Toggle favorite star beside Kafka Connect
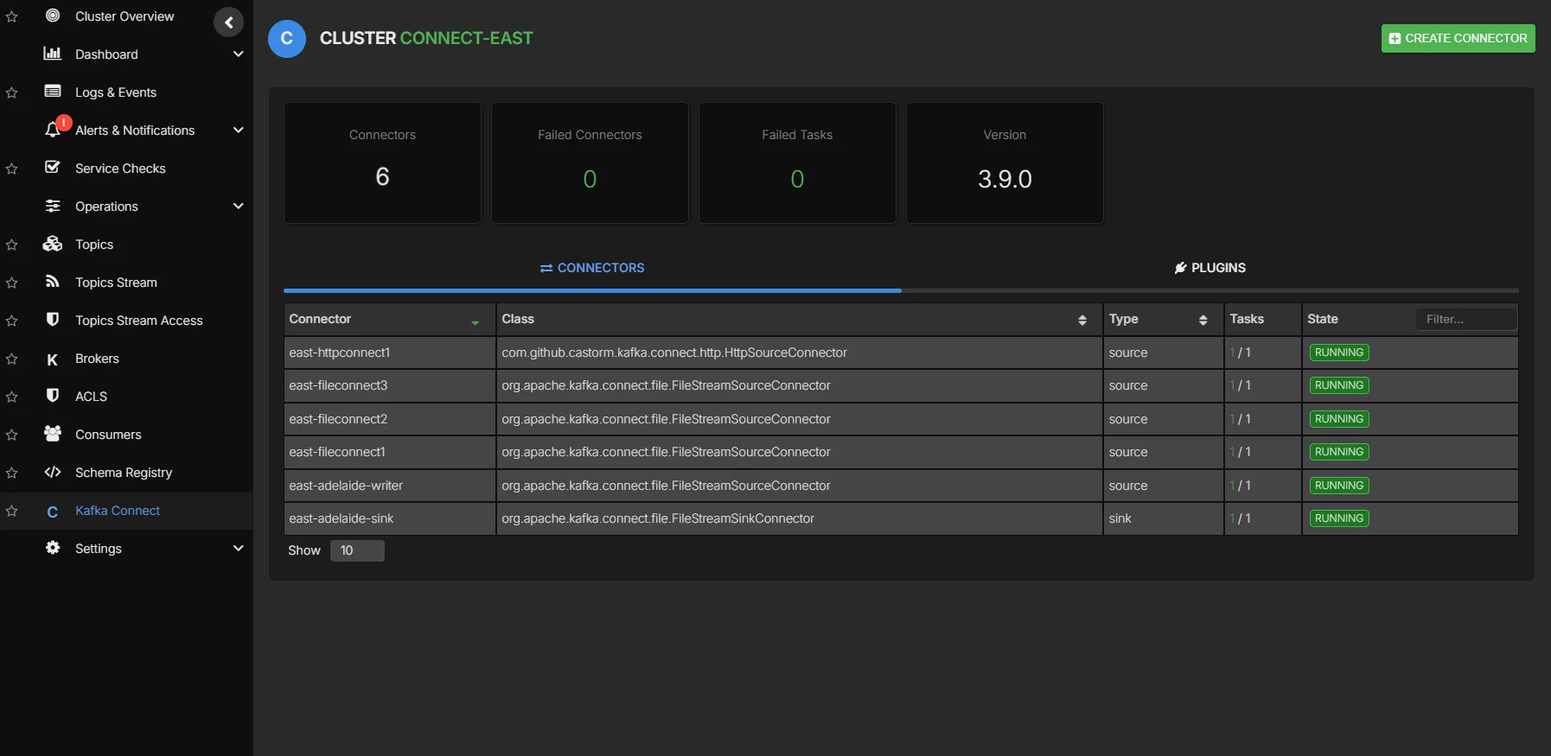The image size is (1551, 756). (12, 511)
